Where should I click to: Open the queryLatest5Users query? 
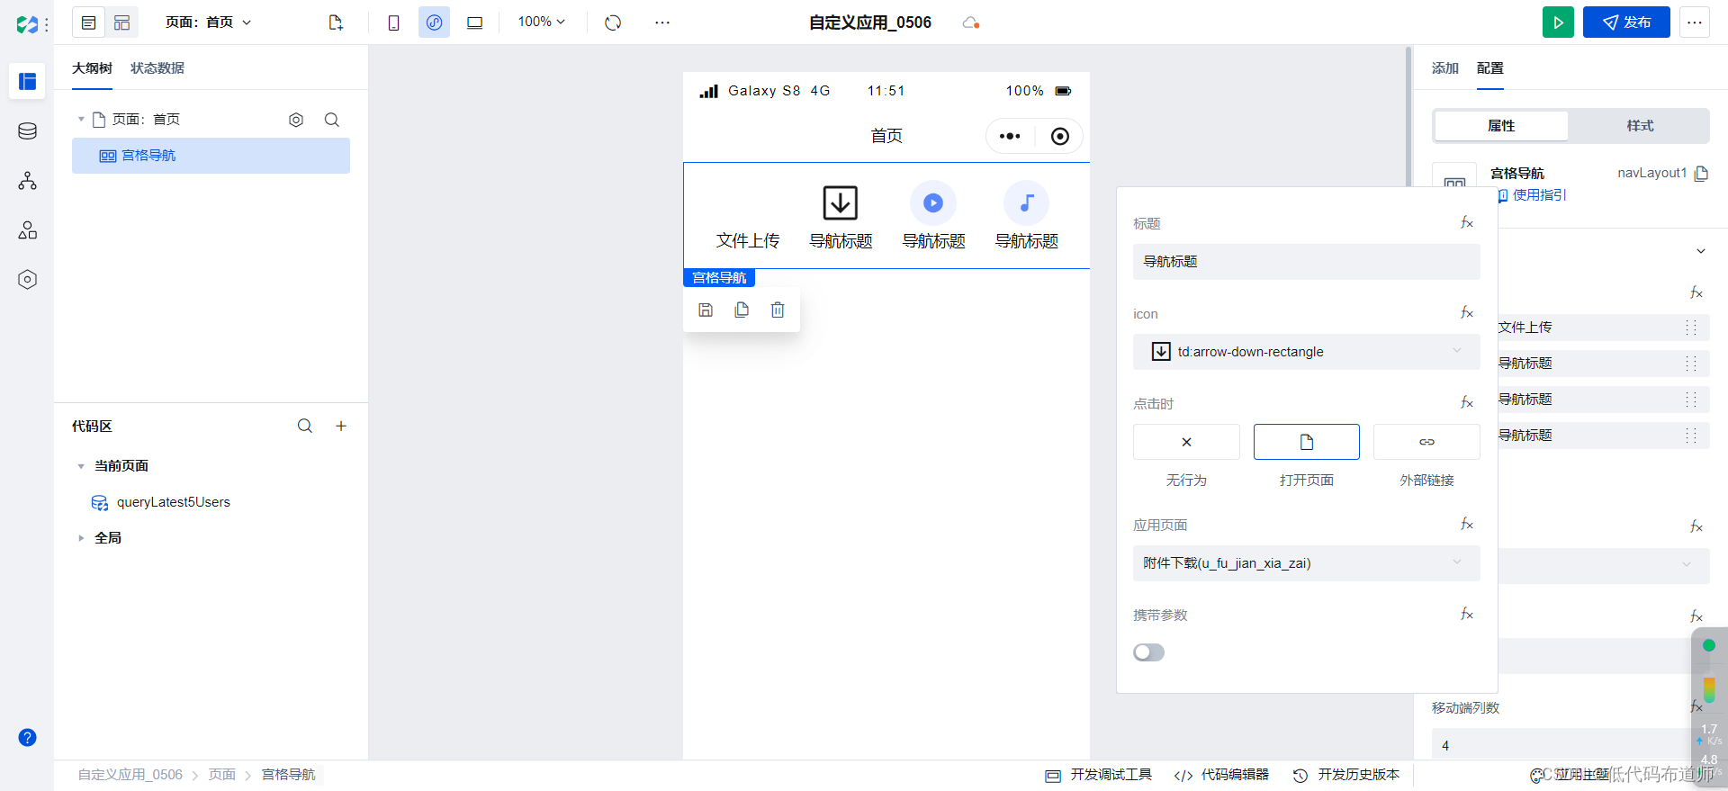[x=173, y=502]
